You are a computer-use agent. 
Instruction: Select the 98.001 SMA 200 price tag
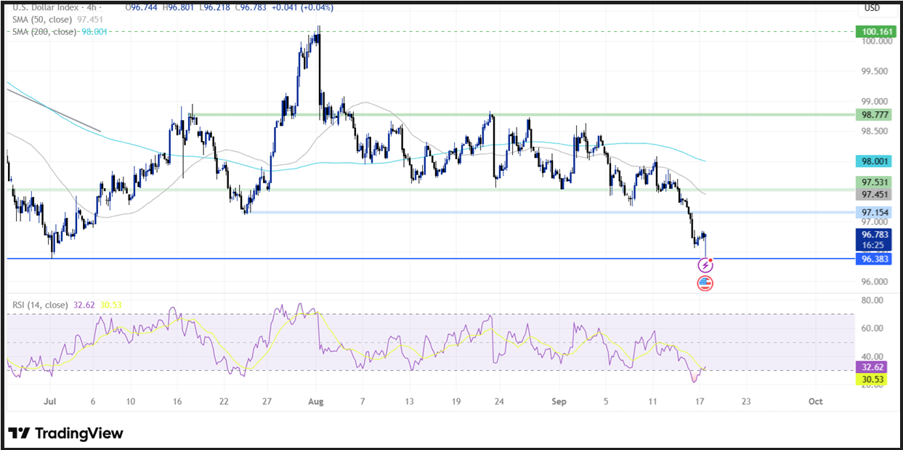click(x=875, y=161)
